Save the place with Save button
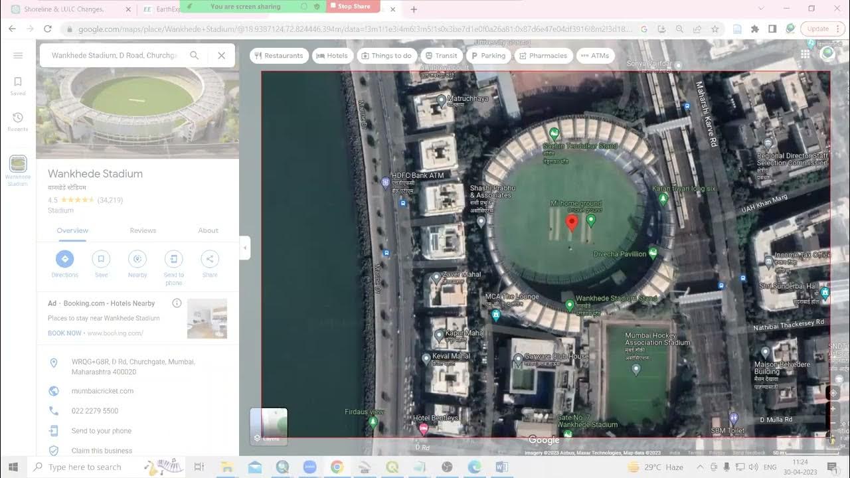Image resolution: width=850 pixels, height=478 pixels. click(101, 259)
